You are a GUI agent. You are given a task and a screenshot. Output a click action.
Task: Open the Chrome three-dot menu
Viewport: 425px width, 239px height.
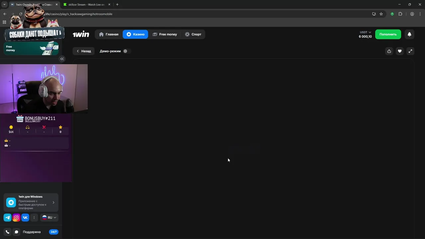[420, 14]
